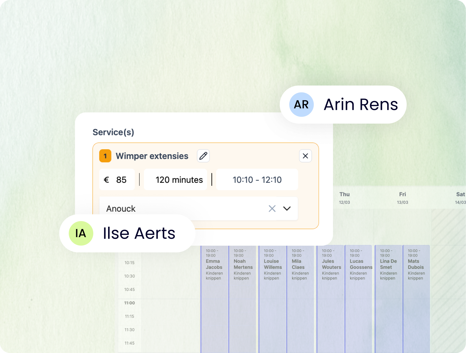The height and width of the screenshot is (353, 466).
Task: Edit the price field showing 85
Action: (x=117, y=180)
